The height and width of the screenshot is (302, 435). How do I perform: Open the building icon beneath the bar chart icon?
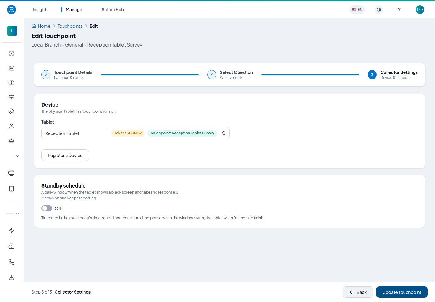(x=11, y=82)
